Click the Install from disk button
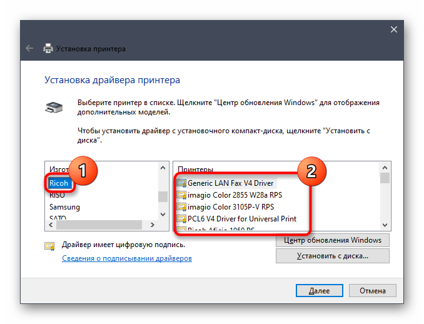The image size is (424, 324). click(x=332, y=256)
